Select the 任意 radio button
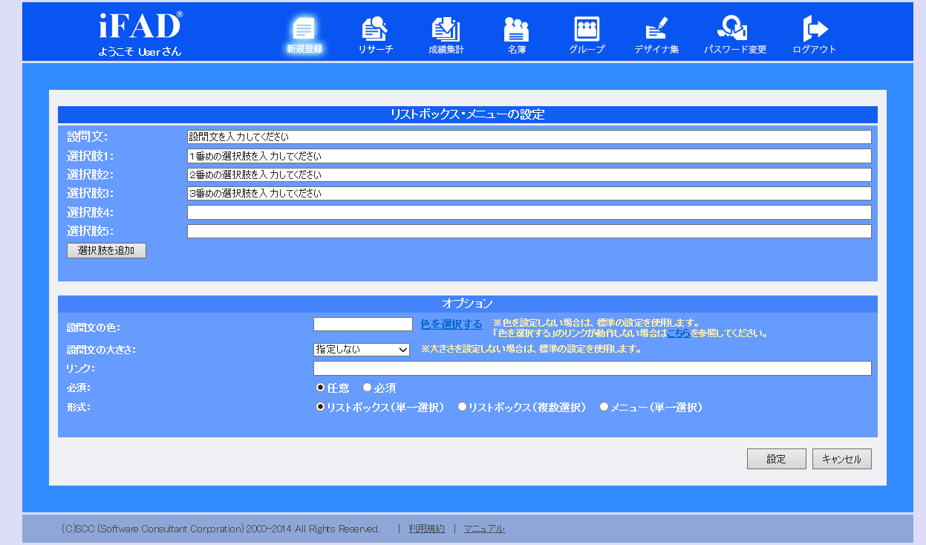The height and width of the screenshot is (545, 926). coord(321,388)
